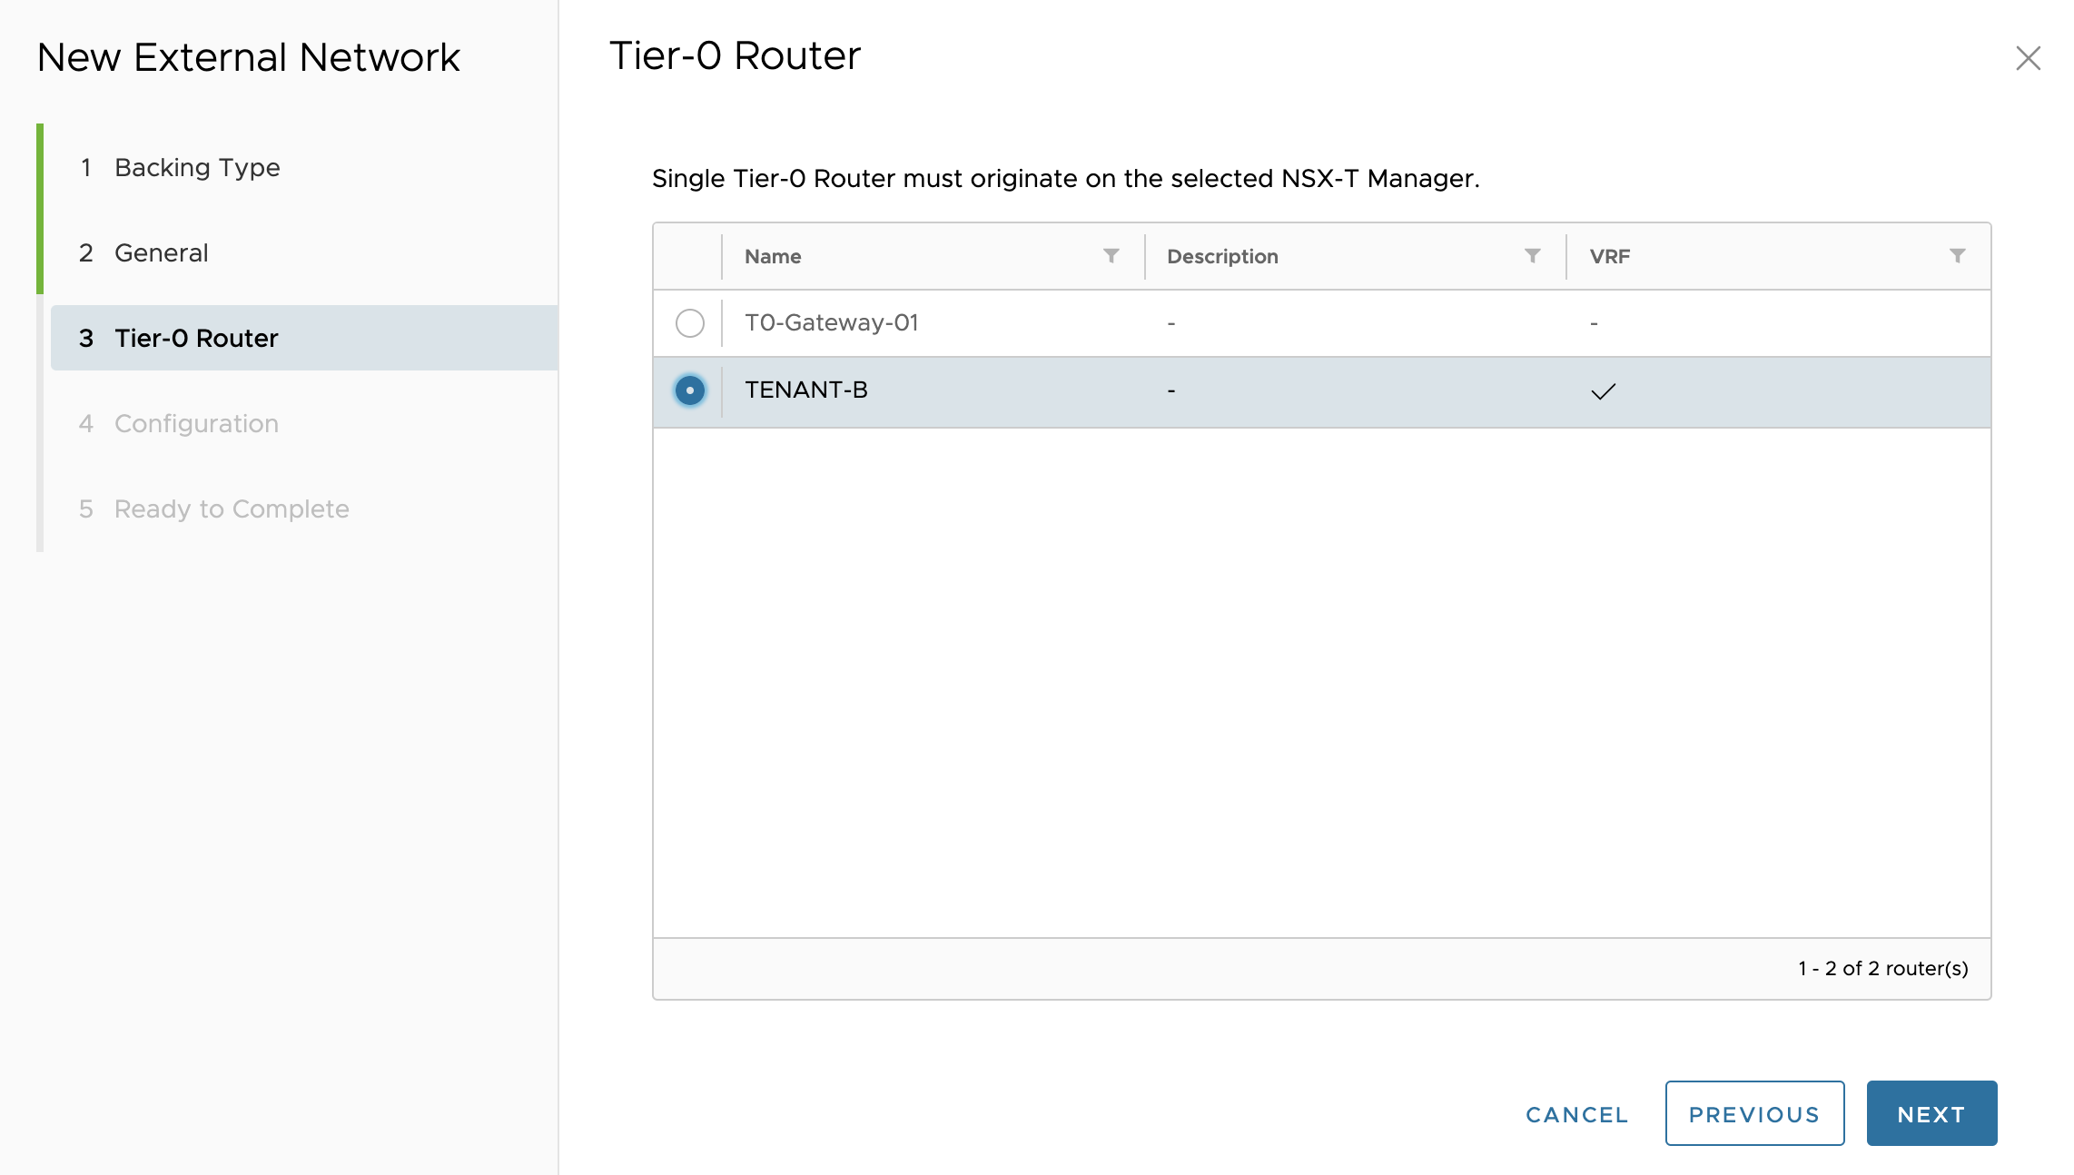Go to the Backing Type step
The width and height of the screenshot is (2074, 1175).
197,167
